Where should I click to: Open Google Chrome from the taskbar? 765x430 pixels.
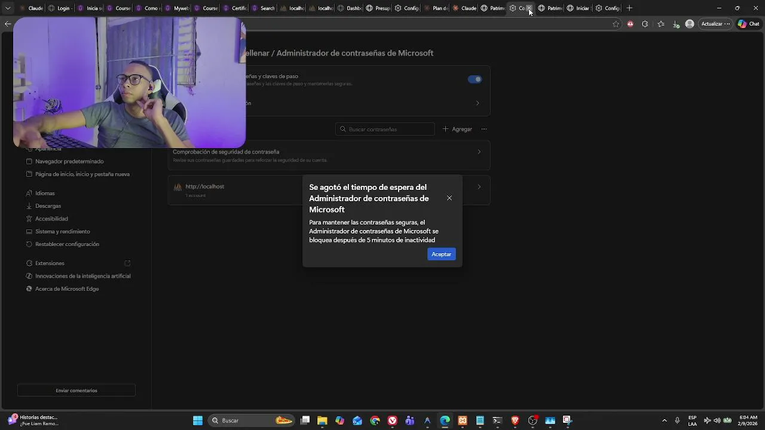click(x=375, y=420)
